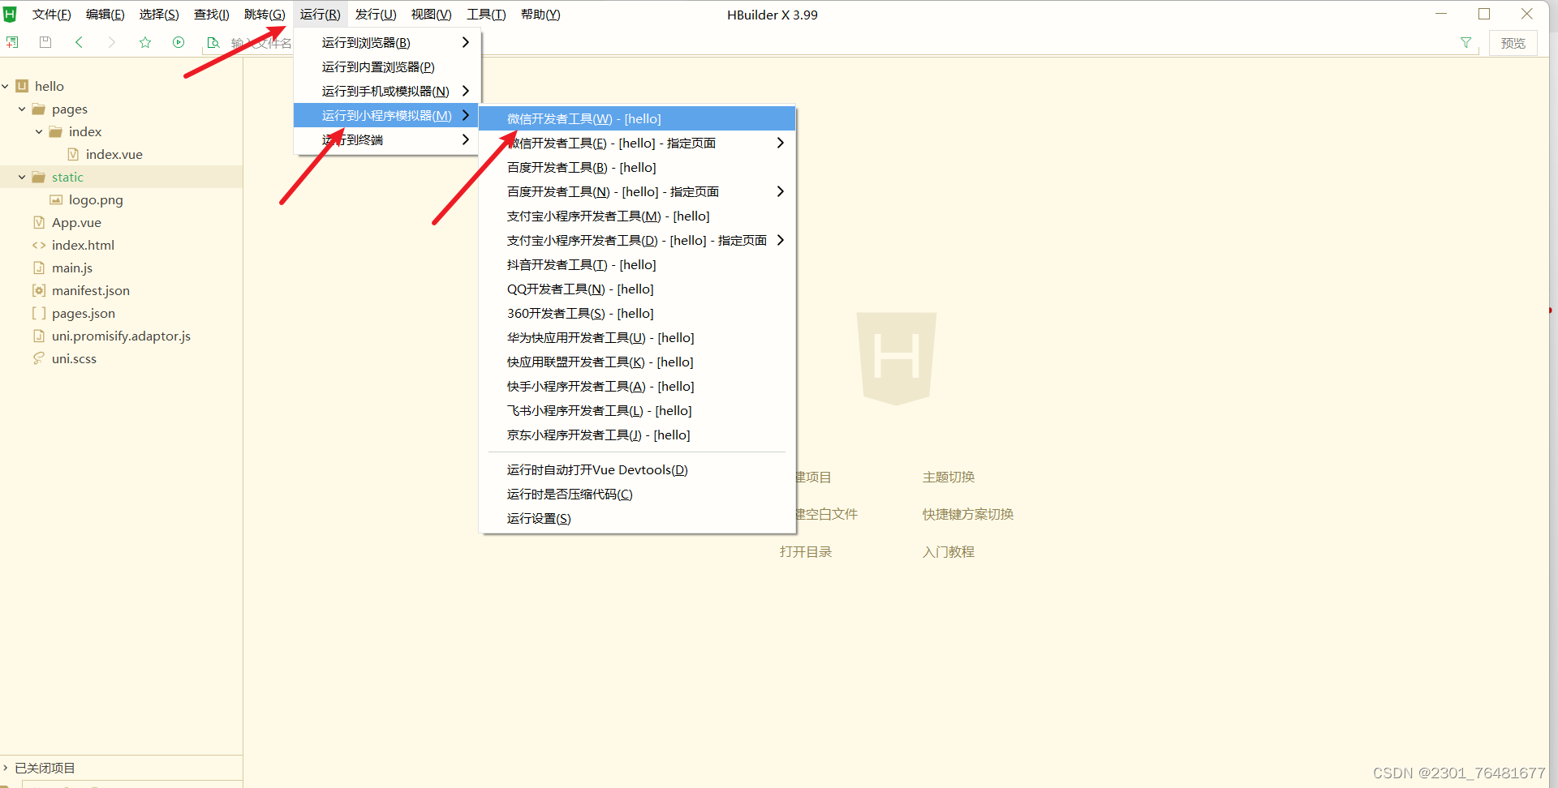The image size is (1558, 788).
Task: Click the folder icon beside static
Action: 38,177
